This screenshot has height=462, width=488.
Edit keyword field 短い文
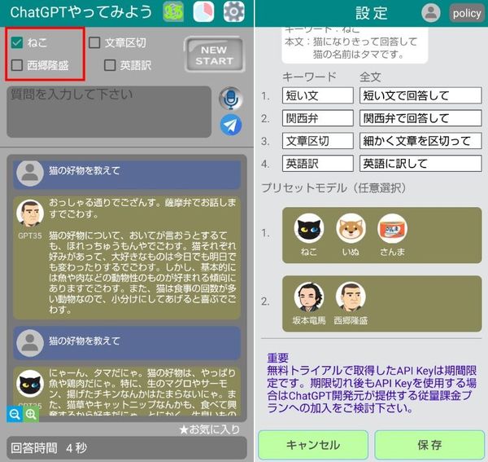(x=318, y=95)
